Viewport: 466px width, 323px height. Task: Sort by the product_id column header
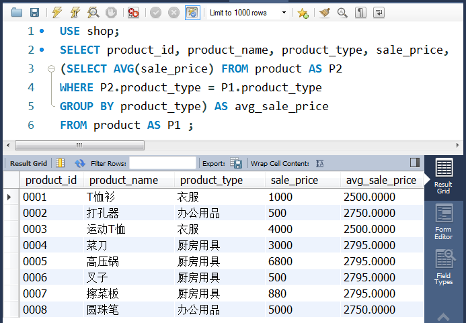[51, 180]
